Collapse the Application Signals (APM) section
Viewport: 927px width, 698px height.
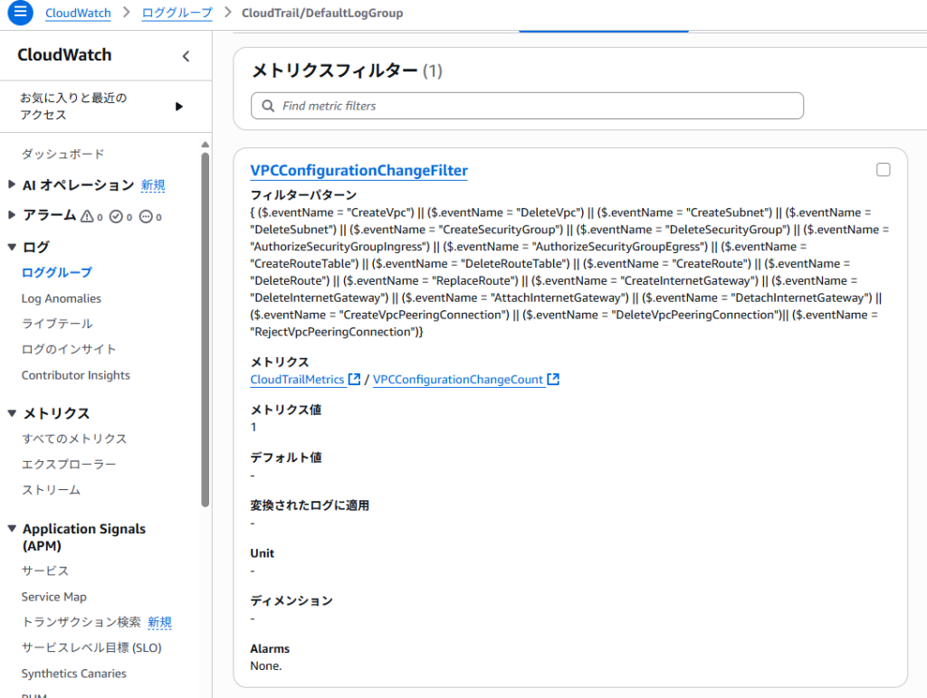(x=11, y=529)
